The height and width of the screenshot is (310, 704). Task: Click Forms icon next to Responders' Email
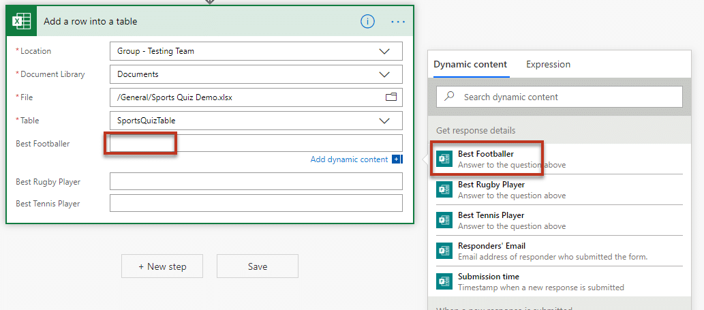pyautogui.click(x=444, y=251)
